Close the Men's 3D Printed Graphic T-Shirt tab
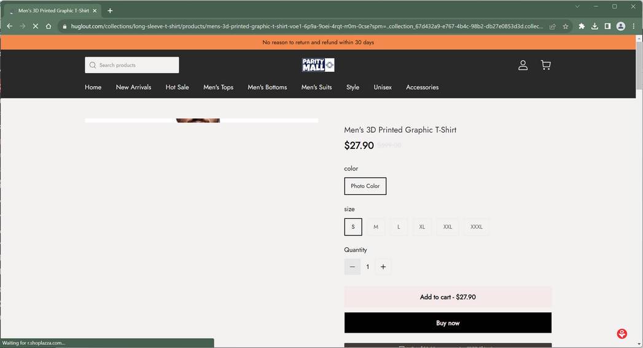643x348 pixels. (95, 10)
